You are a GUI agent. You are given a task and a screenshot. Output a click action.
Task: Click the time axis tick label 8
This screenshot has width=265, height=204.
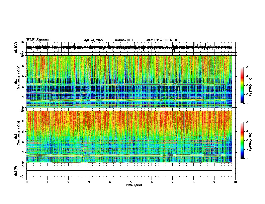click(x=193, y=182)
